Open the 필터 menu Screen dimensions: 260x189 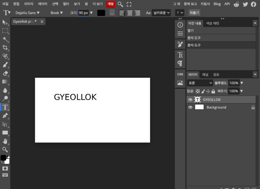coord(66,4)
